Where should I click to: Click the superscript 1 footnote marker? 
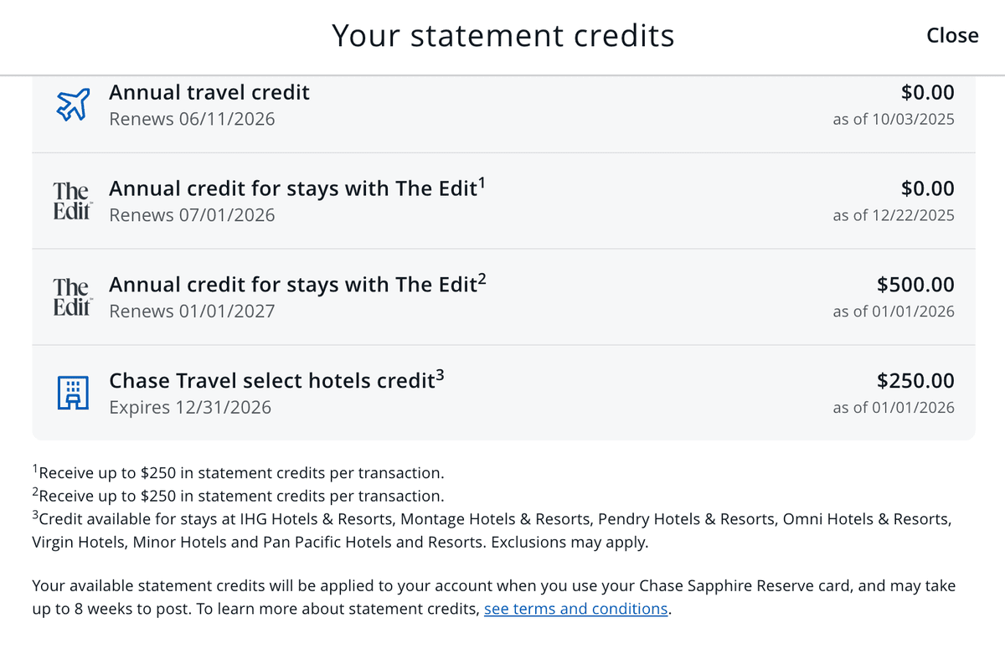[x=482, y=181]
